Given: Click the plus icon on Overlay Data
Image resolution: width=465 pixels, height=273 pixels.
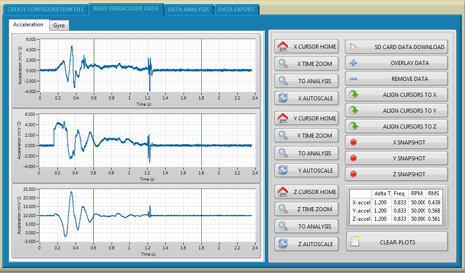Looking at the screenshot, I should (x=353, y=63).
